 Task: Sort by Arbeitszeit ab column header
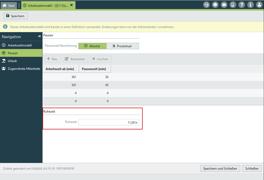[x=60, y=69]
